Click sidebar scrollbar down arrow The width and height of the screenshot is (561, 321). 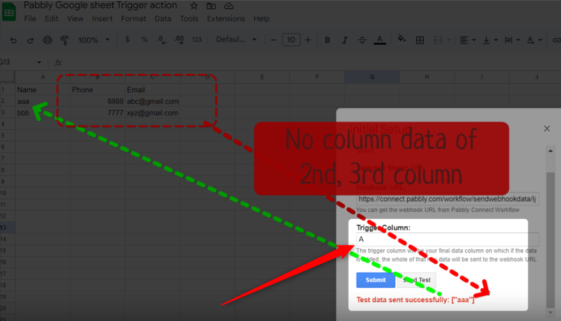click(x=551, y=313)
